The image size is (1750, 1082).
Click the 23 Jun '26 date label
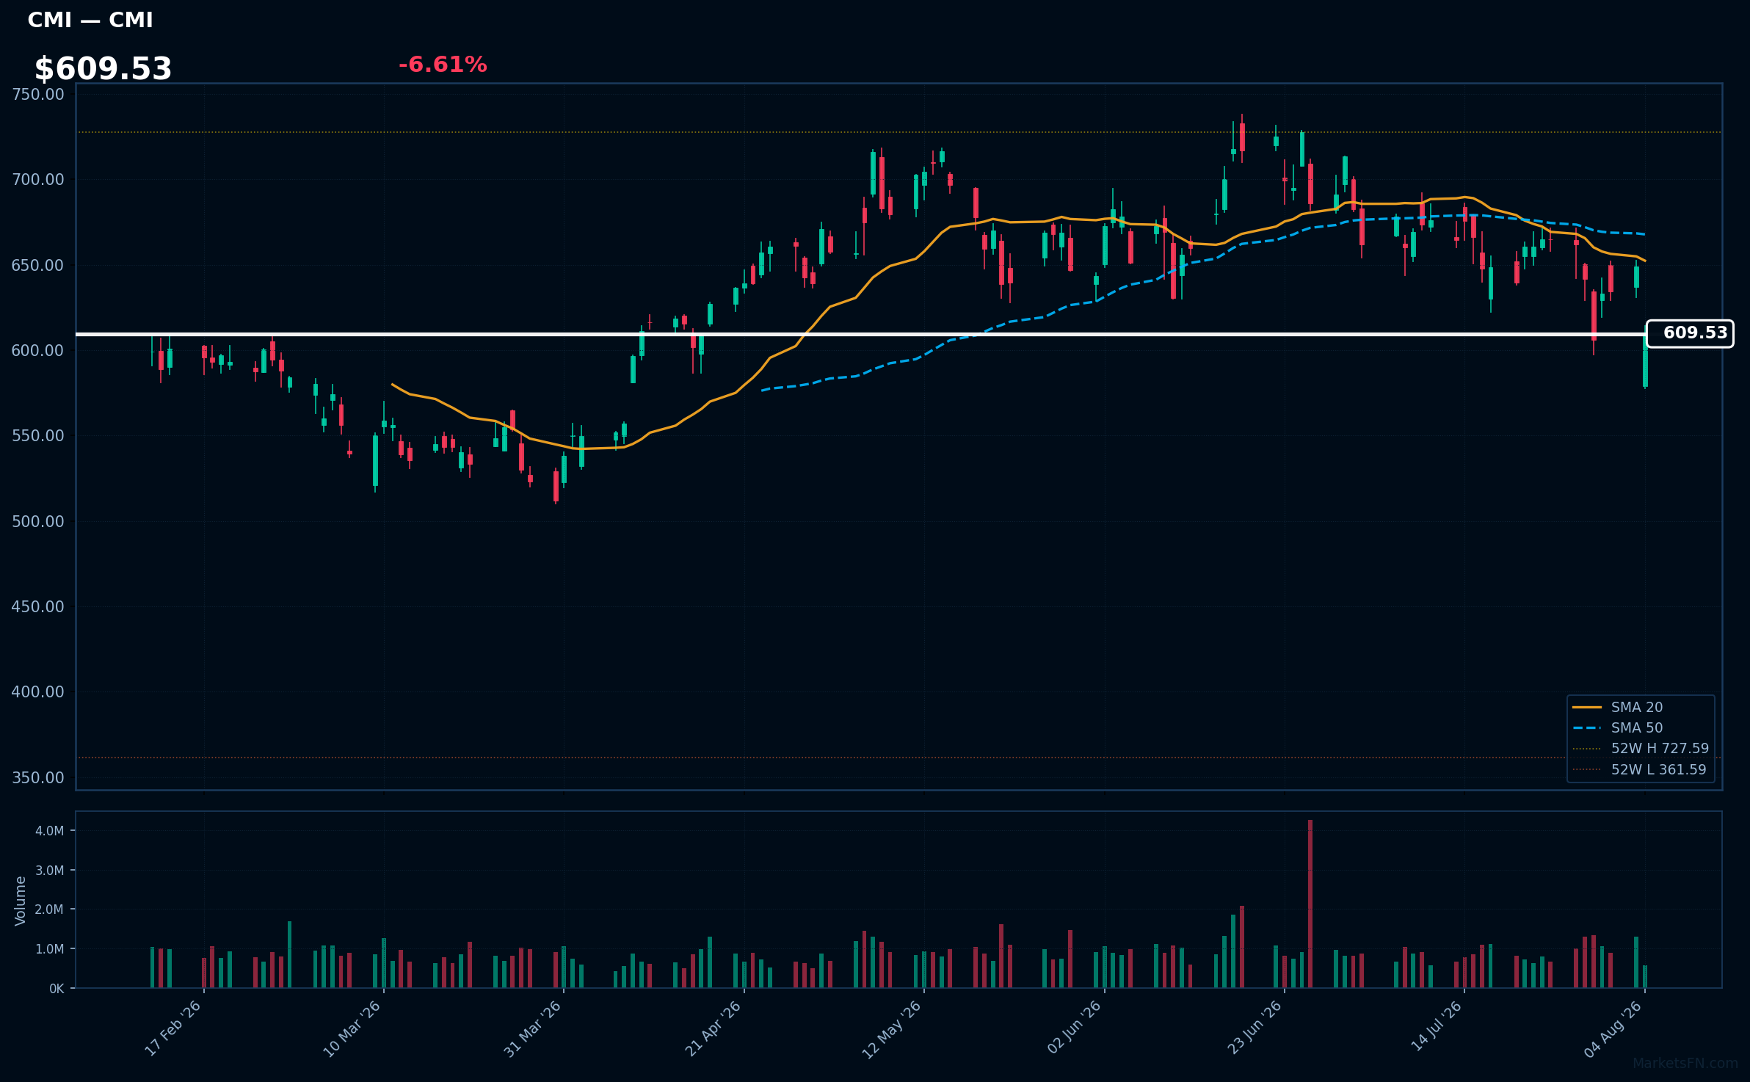(1255, 1028)
